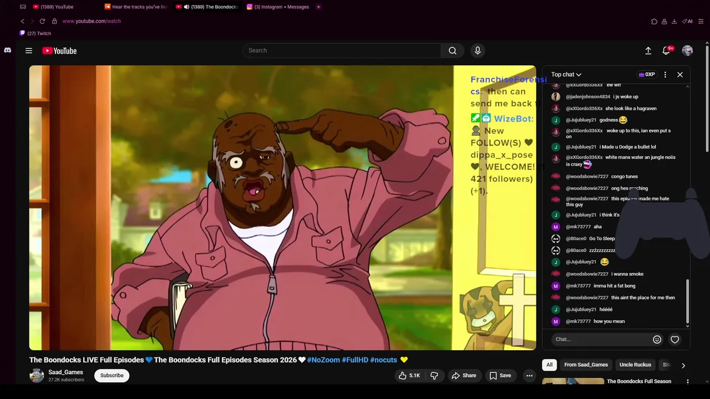Screen dimensions: 710x399
Task: Expand the Top chat dropdown
Action: click(x=566, y=74)
